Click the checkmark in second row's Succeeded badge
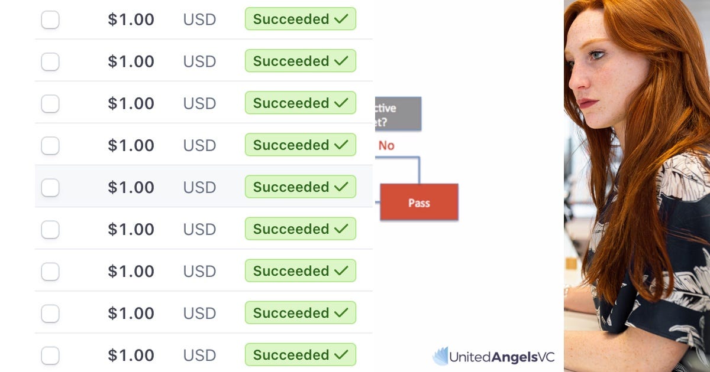This screenshot has width=710, height=372. (x=341, y=61)
